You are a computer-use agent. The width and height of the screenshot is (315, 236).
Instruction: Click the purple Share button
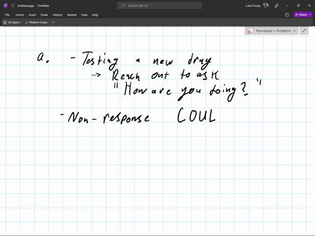[x=301, y=14]
